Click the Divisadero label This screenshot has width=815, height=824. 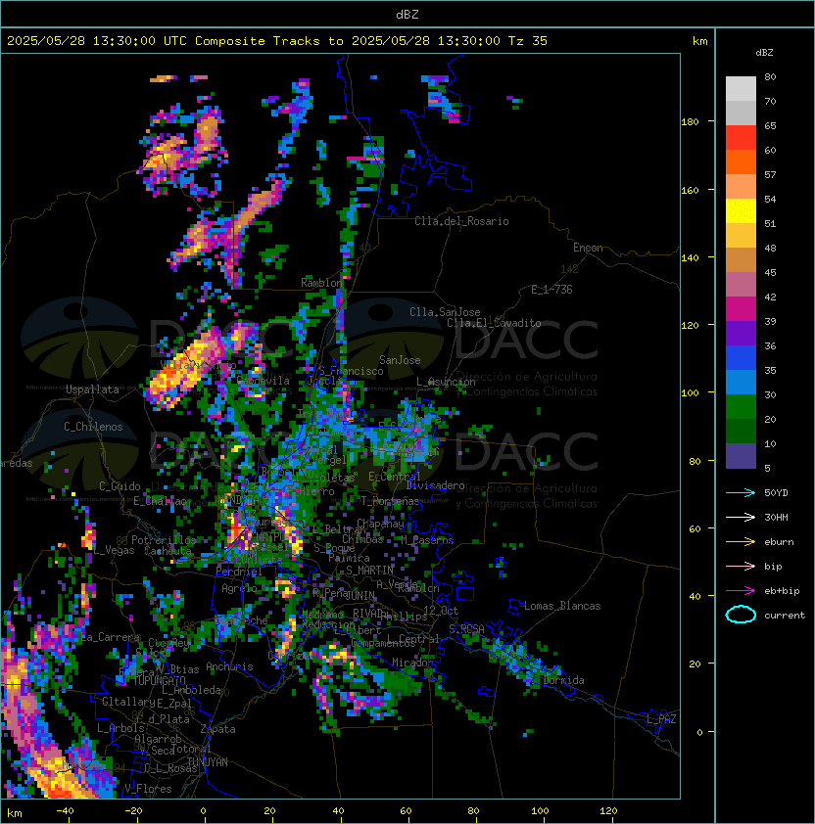(x=435, y=485)
